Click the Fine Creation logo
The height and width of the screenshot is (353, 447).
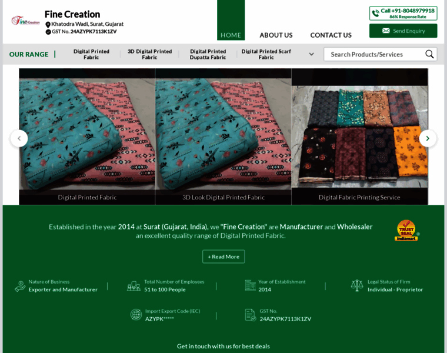(x=25, y=21)
